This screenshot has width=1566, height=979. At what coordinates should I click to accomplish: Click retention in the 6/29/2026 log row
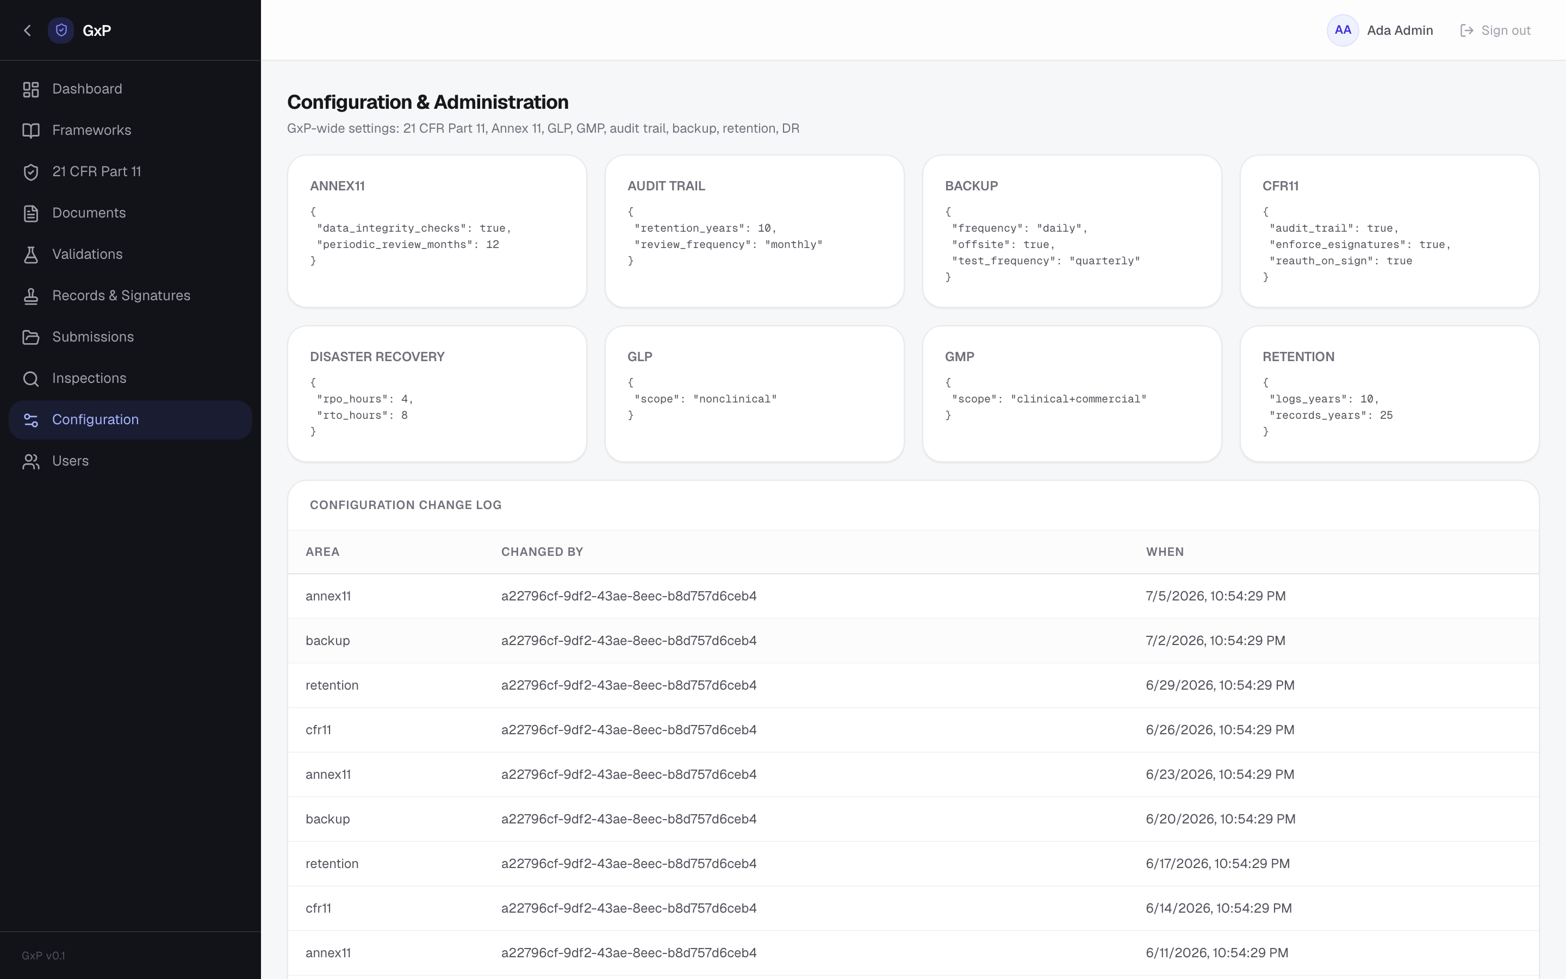coord(331,686)
